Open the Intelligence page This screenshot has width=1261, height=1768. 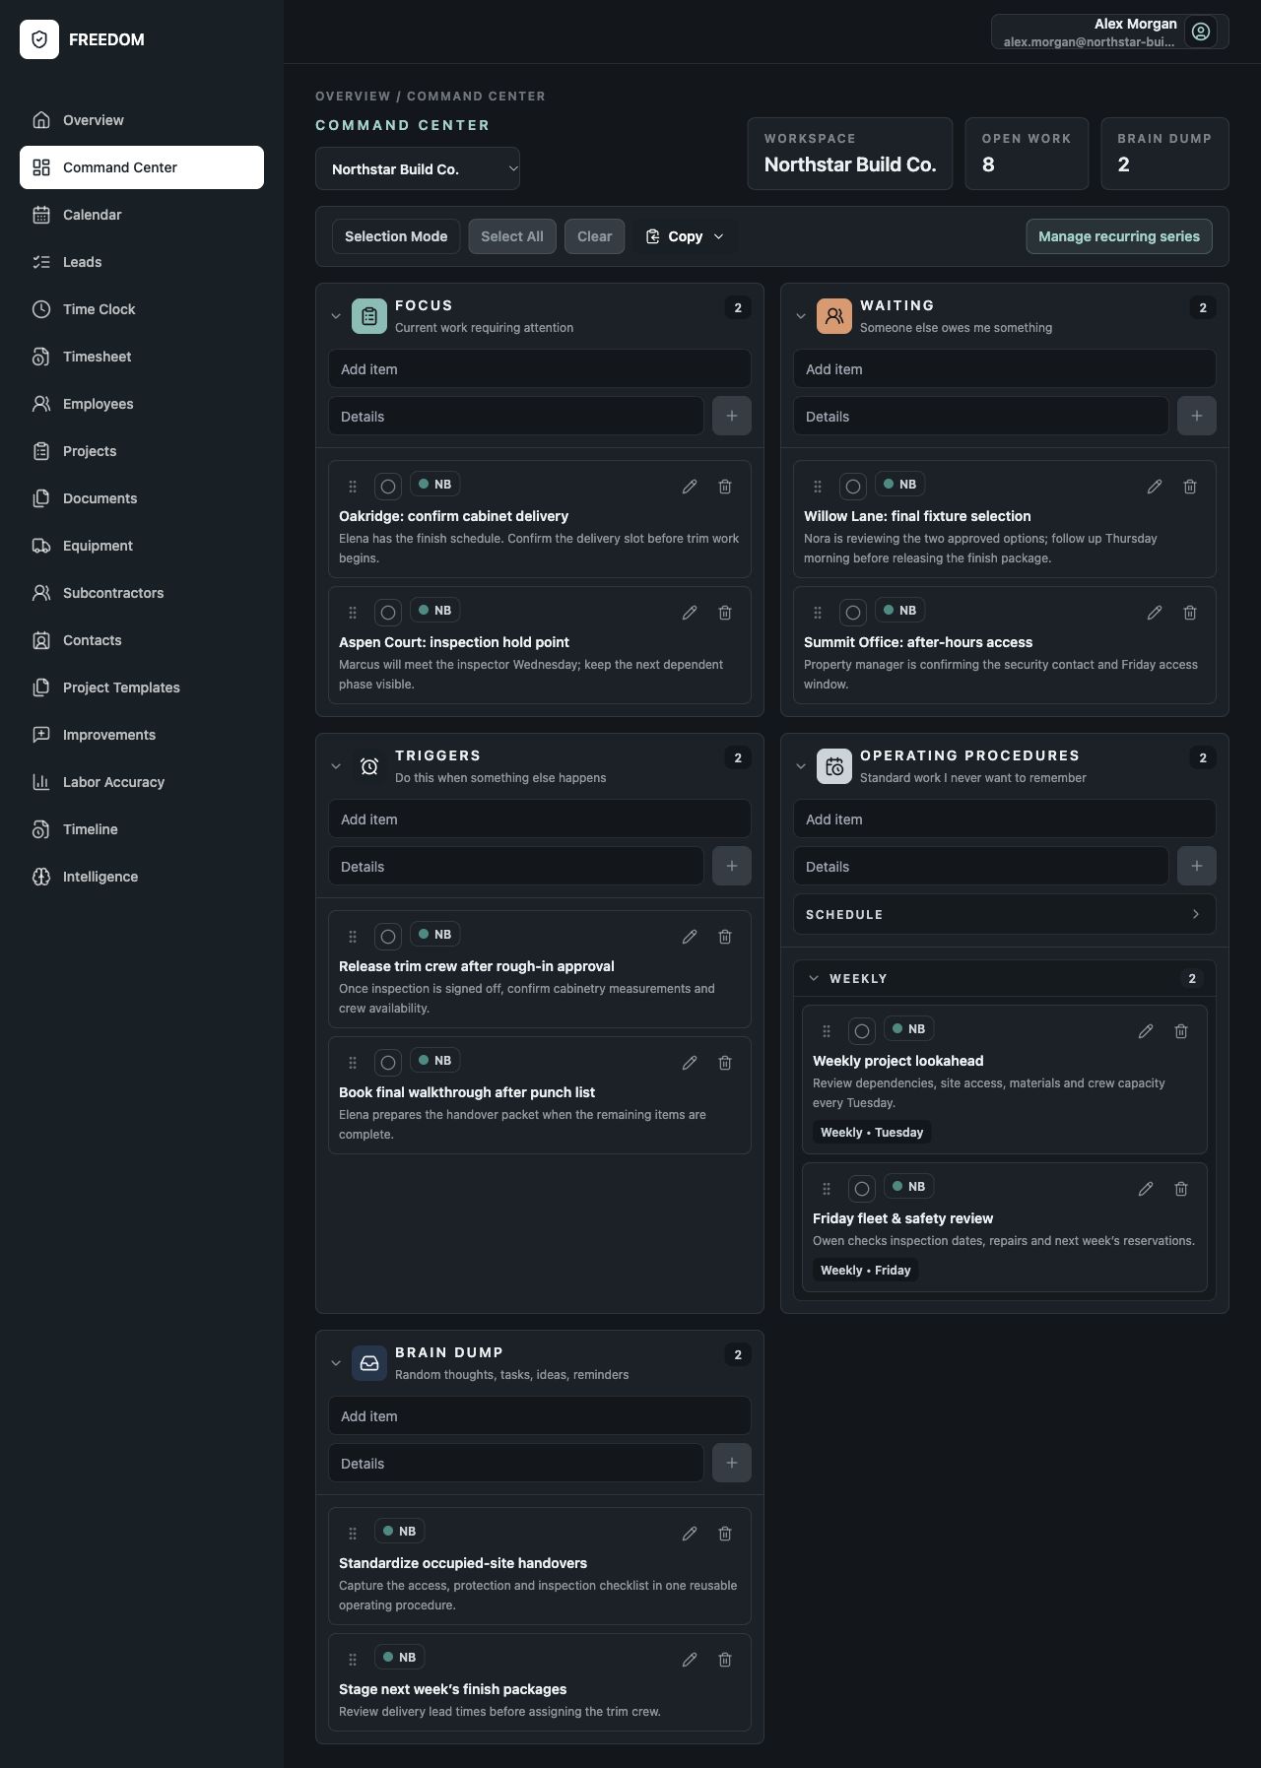tap(142, 877)
